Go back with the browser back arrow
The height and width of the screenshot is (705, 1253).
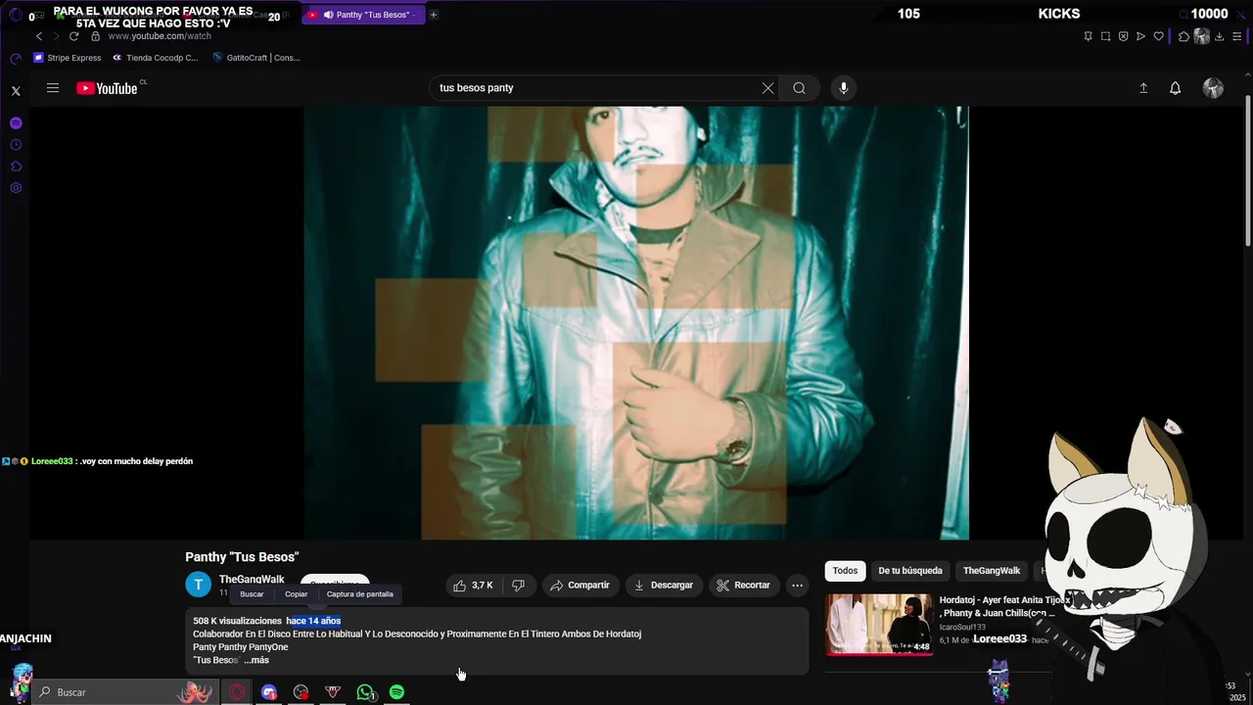39,36
